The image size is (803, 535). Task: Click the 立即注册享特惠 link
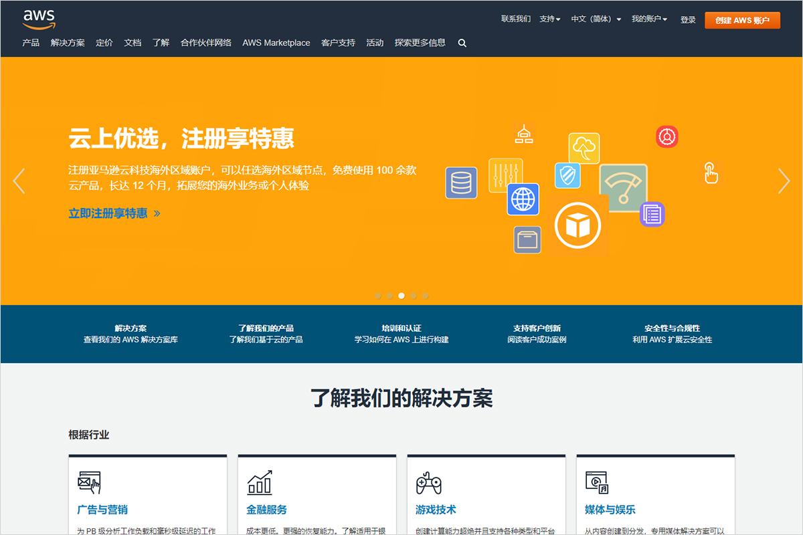coord(114,213)
